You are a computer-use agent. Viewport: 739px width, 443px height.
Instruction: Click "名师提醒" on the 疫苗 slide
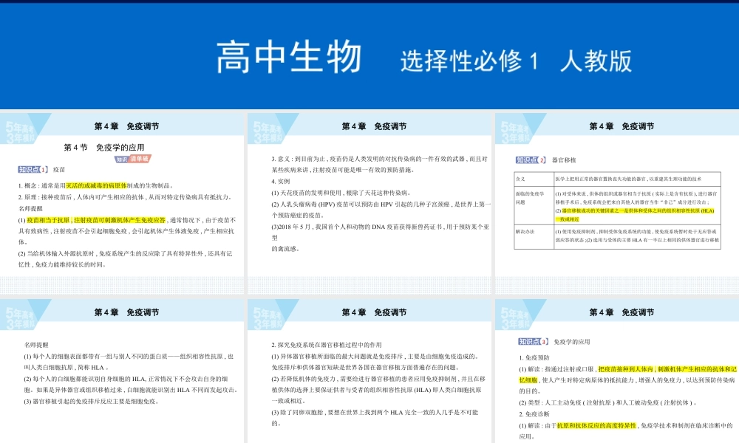[x=30, y=208]
